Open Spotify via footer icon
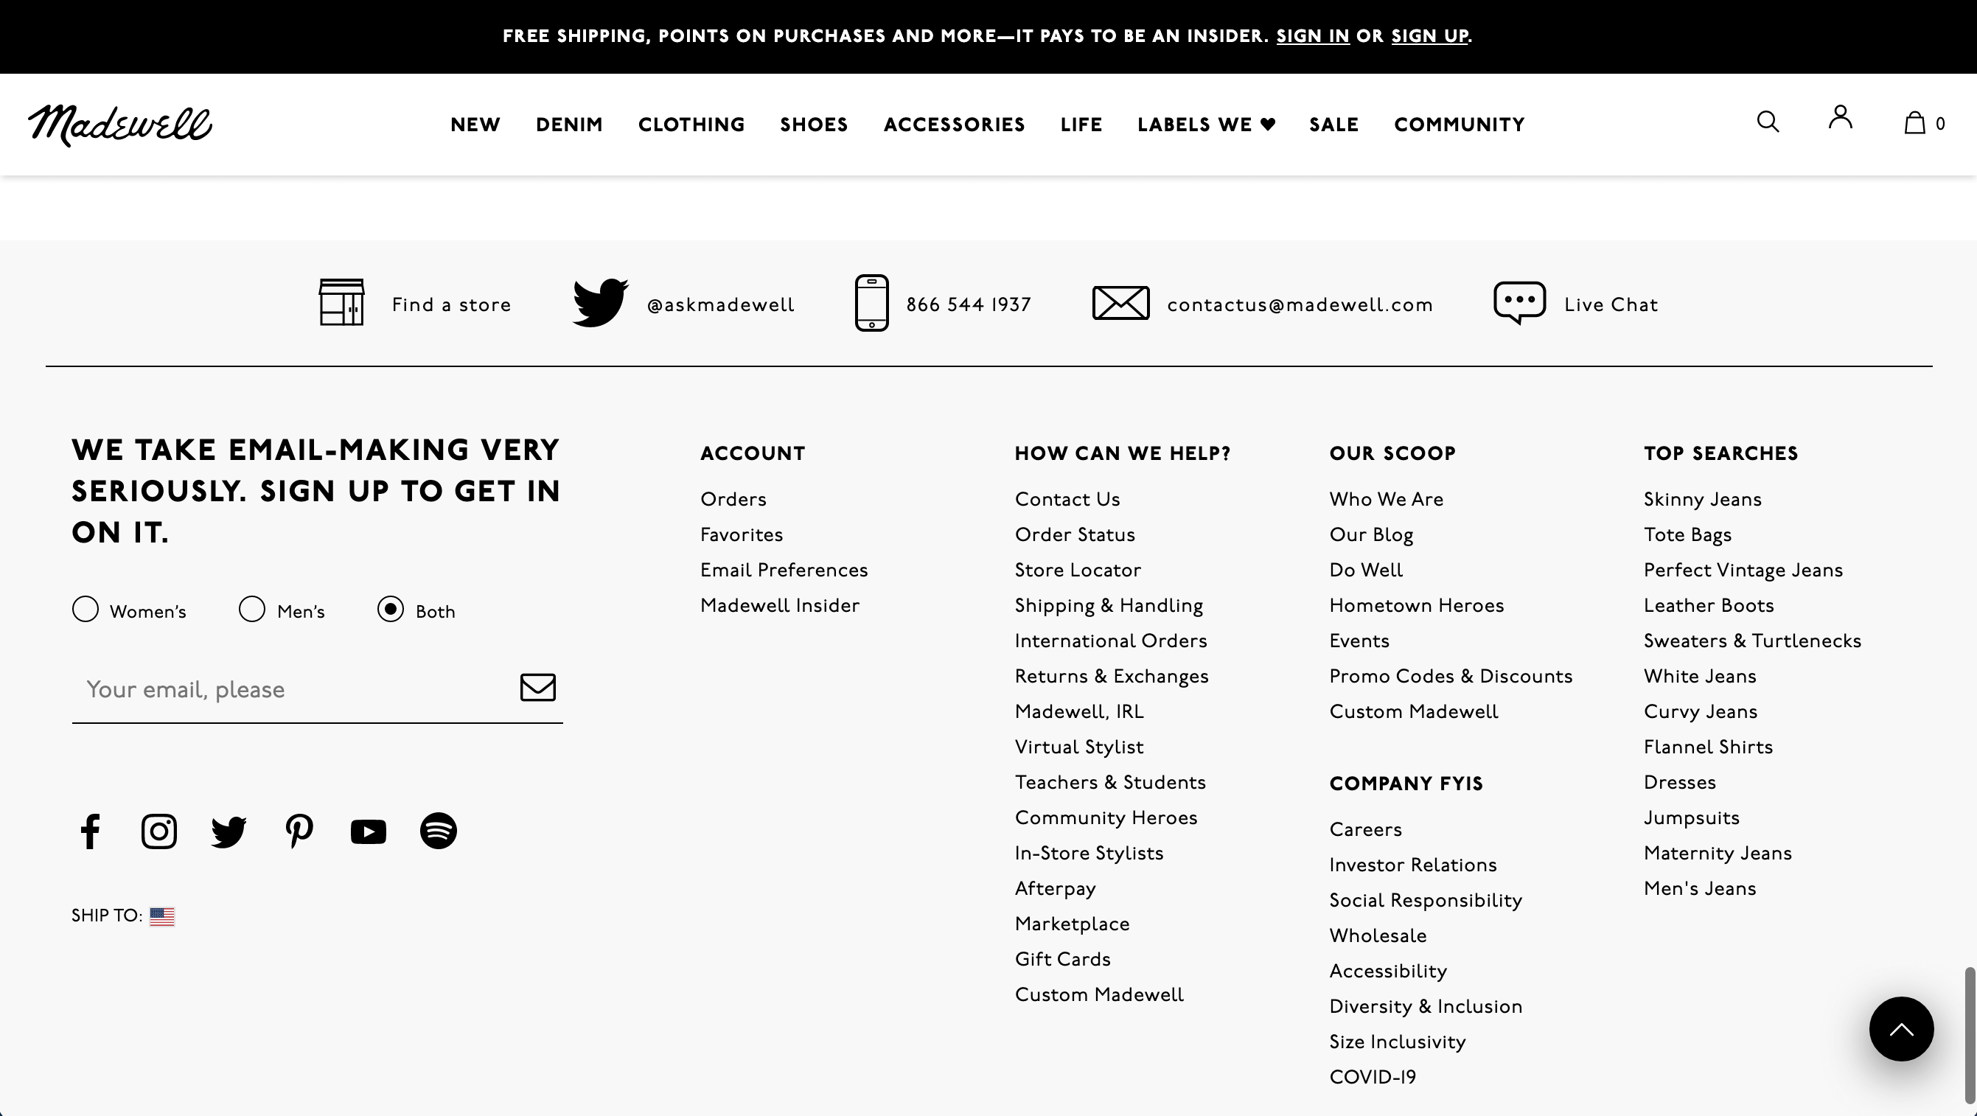Screen dimensions: 1977x1116 coord(439,831)
